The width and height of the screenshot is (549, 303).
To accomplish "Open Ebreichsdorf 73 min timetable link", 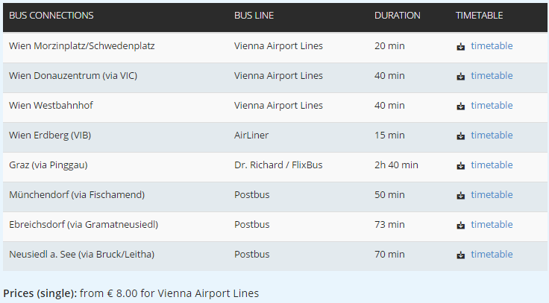I will [492, 224].
